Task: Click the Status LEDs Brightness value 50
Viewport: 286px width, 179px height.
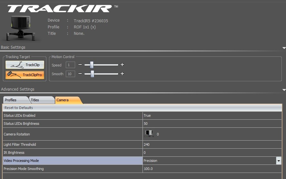Action: [x=145, y=124]
